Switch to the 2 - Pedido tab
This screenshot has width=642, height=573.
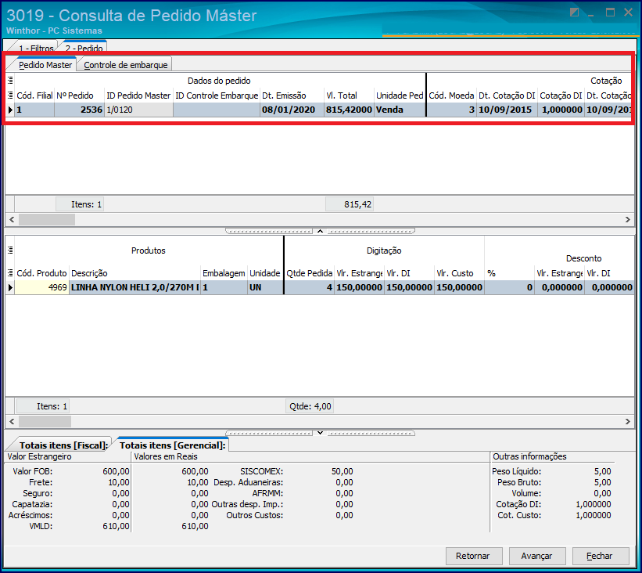point(84,48)
